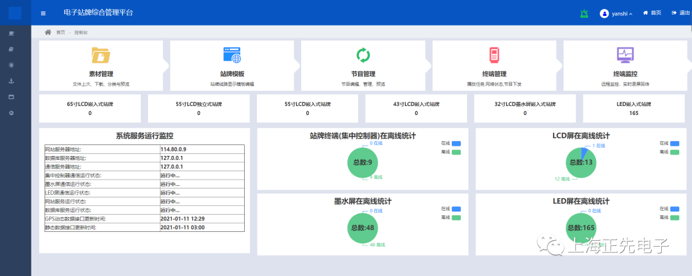Screen dimensions: 692x276
Task: Select the 终端管理 red device icon
Action: 494,56
